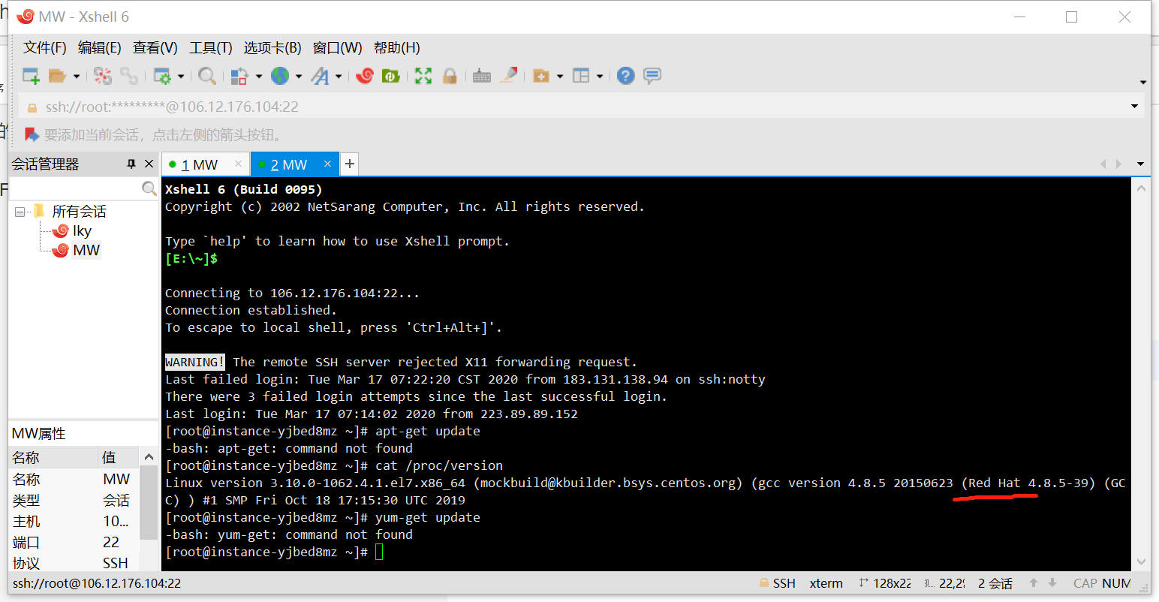
Task: Pin the 会话管理器 panel
Action: (x=131, y=164)
